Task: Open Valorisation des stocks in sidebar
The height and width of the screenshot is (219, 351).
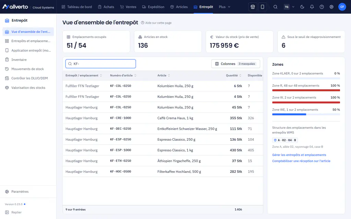Action: tap(28, 88)
